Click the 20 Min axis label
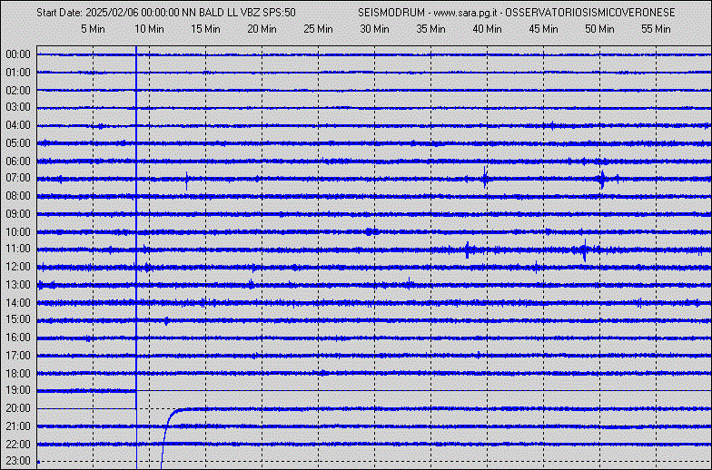Viewport: 712px width, 470px height. (x=262, y=29)
